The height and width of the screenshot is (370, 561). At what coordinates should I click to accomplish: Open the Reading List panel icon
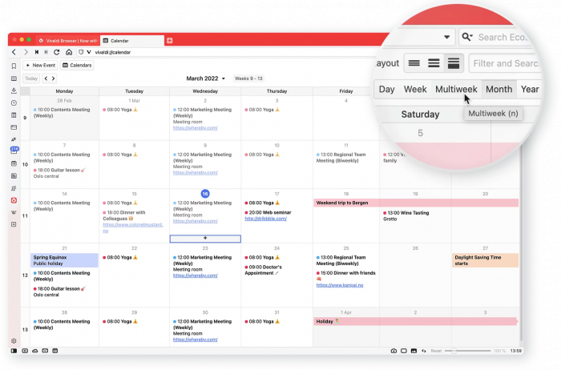[x=14, y=78]
